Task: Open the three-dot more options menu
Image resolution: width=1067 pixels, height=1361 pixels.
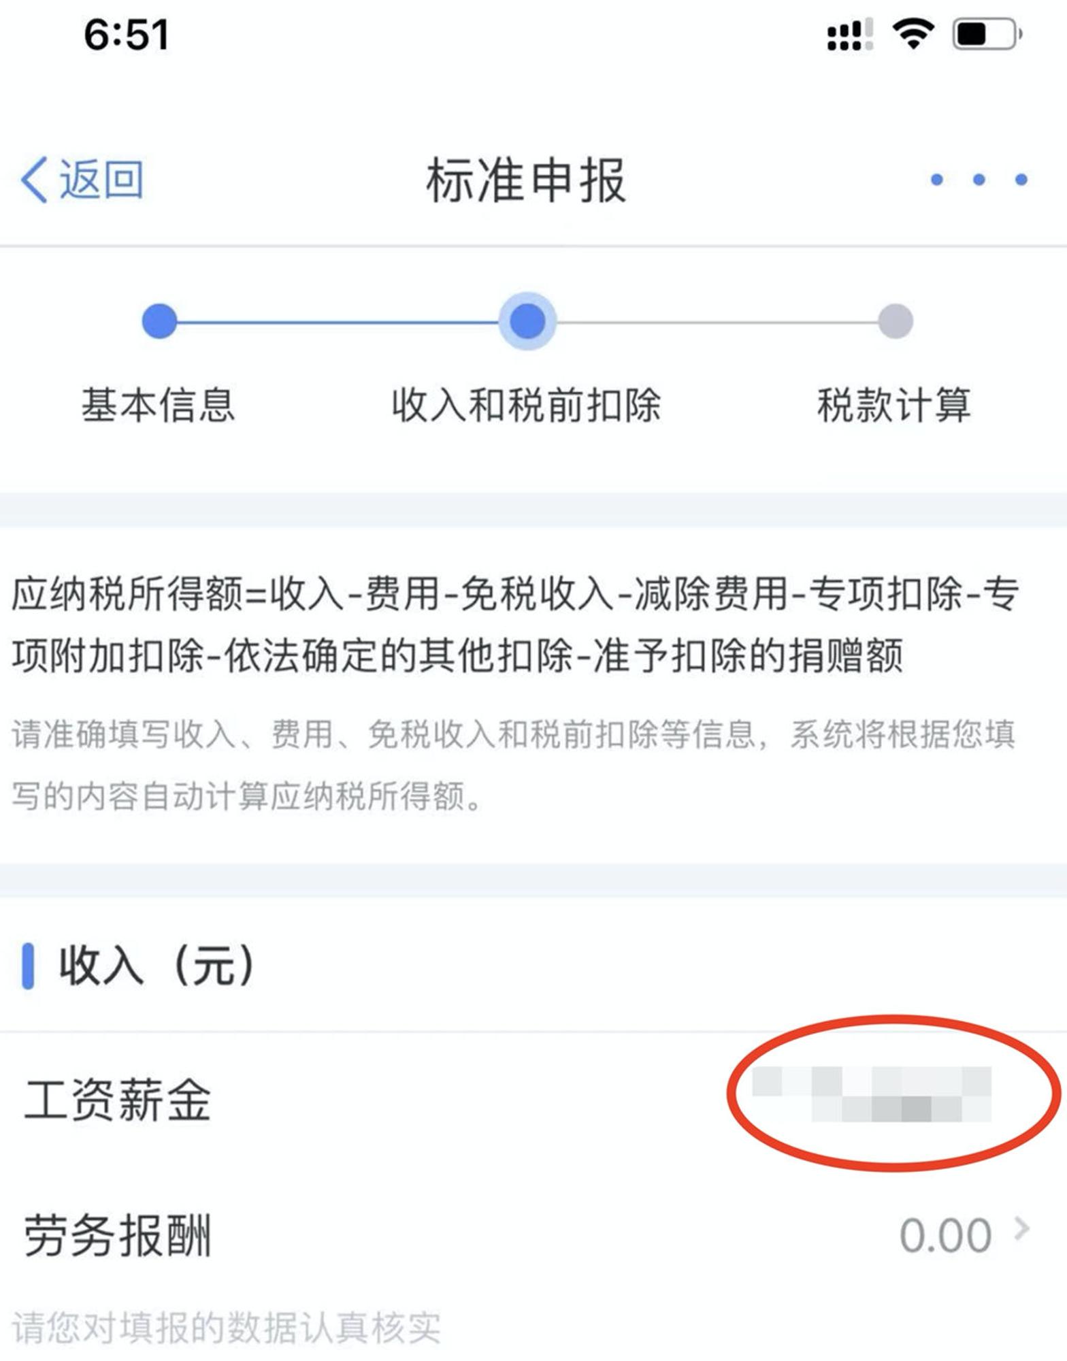Action: point(979,180)
